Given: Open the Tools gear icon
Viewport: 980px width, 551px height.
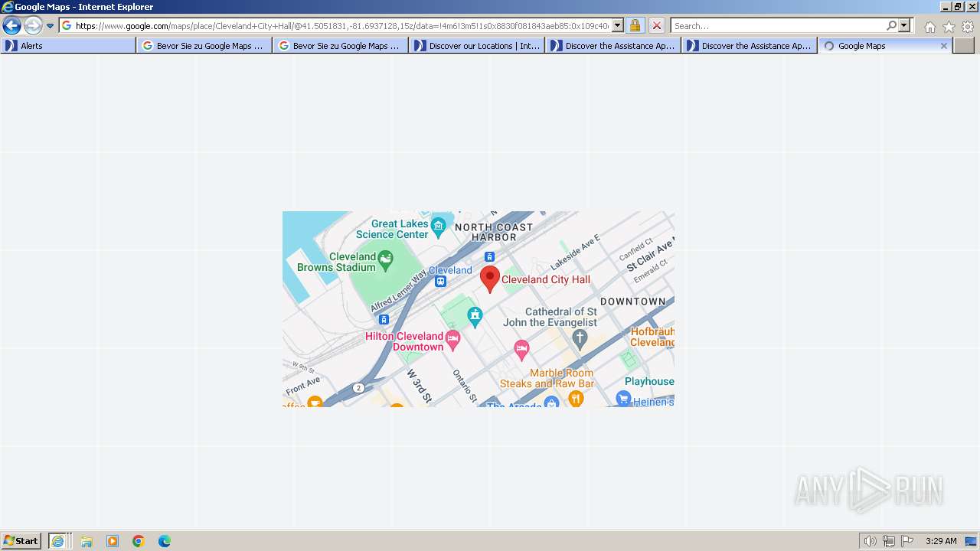Looking at the screenshot, I should pyautogui.click(x=968, y=27).
